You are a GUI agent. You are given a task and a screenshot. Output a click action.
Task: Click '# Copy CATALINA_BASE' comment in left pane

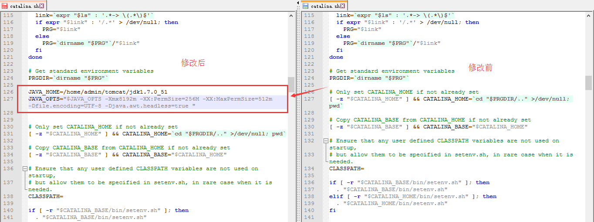(x=129, y=148)
